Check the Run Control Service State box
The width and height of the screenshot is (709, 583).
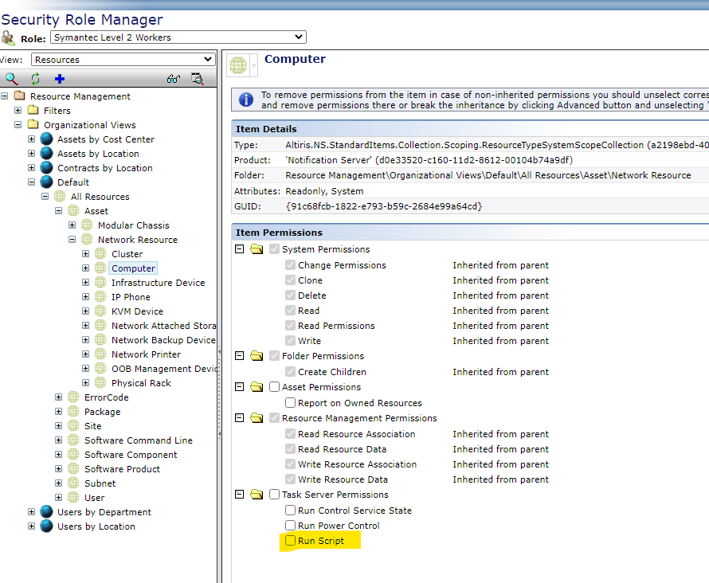point(291,511)
